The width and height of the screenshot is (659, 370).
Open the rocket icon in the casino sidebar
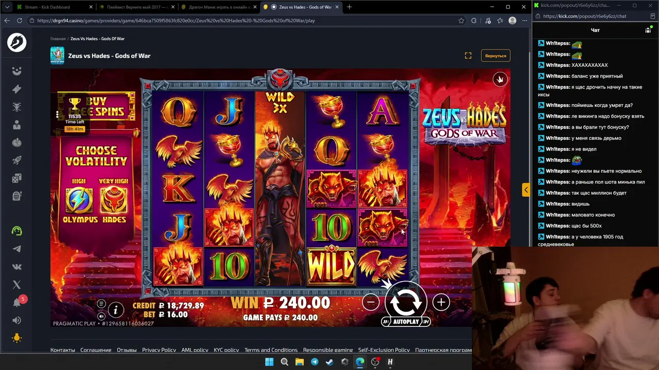pyautogui.click(x=16, y=160)
